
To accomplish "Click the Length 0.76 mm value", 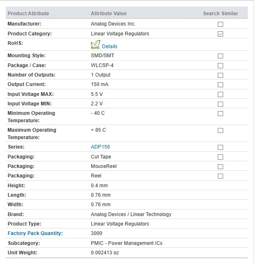I will 101,195.
